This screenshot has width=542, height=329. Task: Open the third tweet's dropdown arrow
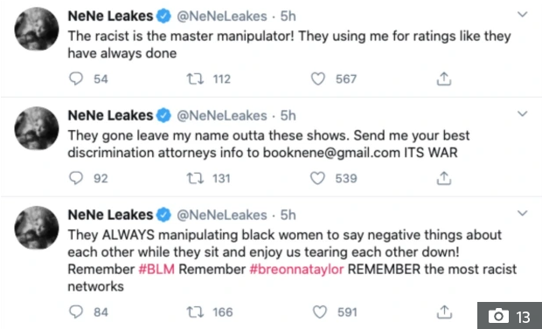pos(522,213)
